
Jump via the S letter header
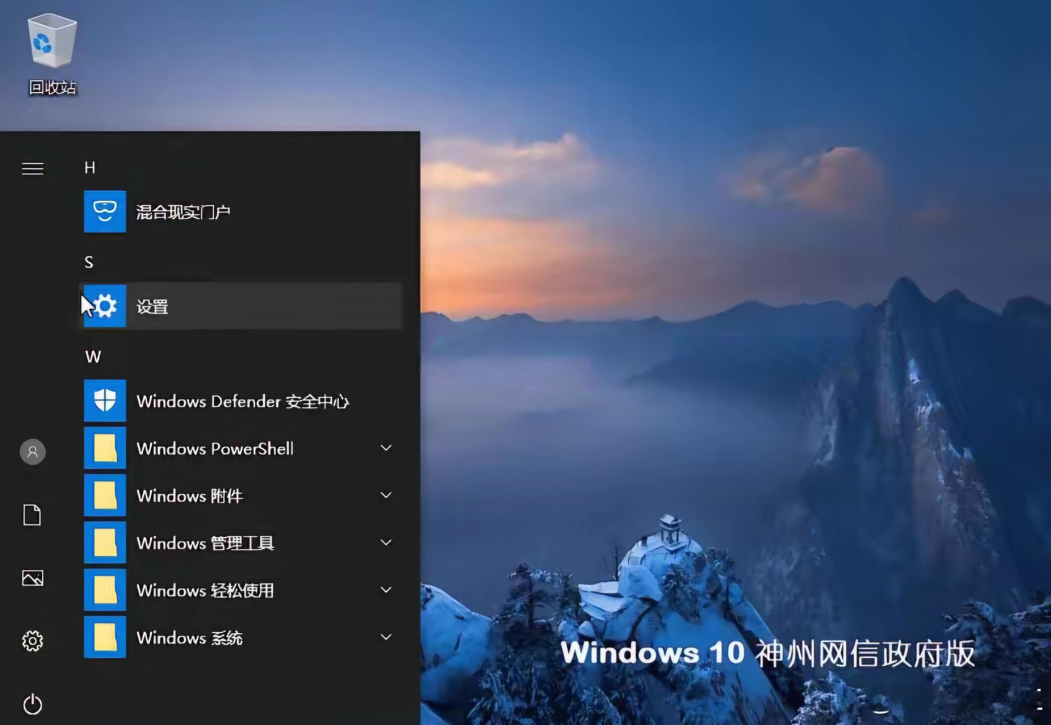[89, 262]
